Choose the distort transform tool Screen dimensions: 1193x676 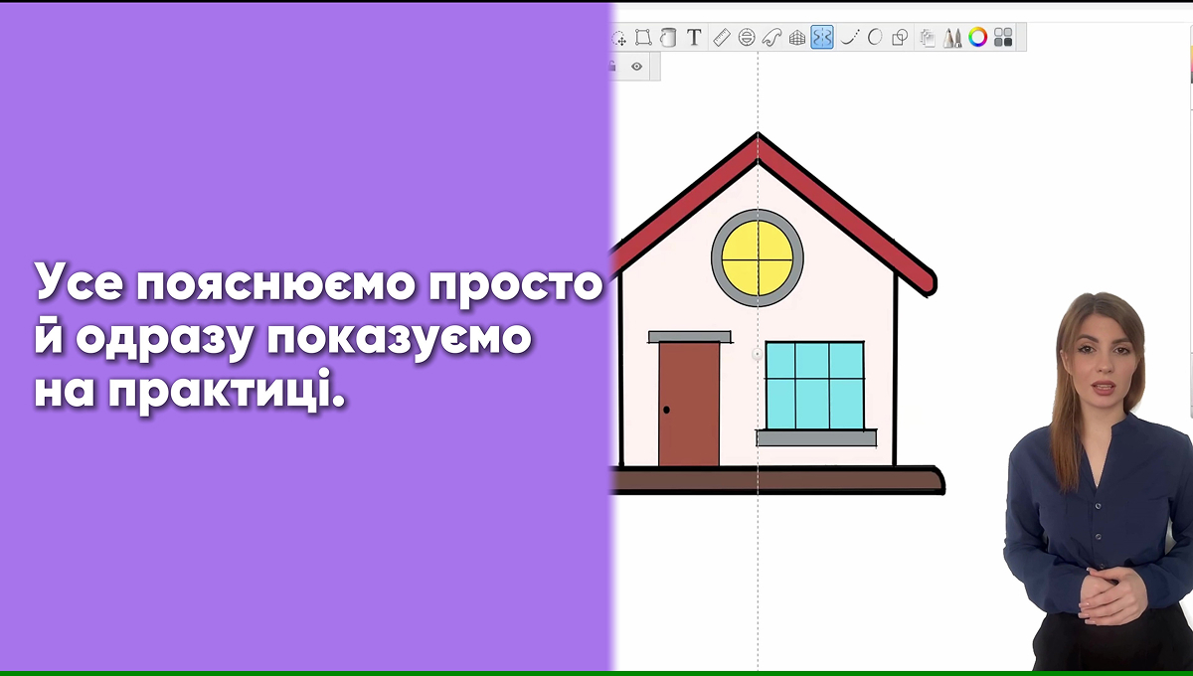coord(643,38)
